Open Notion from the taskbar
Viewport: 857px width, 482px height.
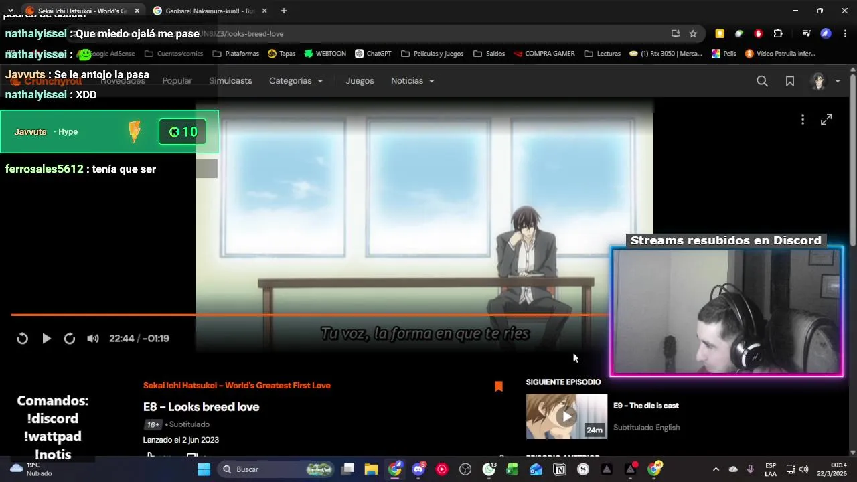tap(560, 469)
